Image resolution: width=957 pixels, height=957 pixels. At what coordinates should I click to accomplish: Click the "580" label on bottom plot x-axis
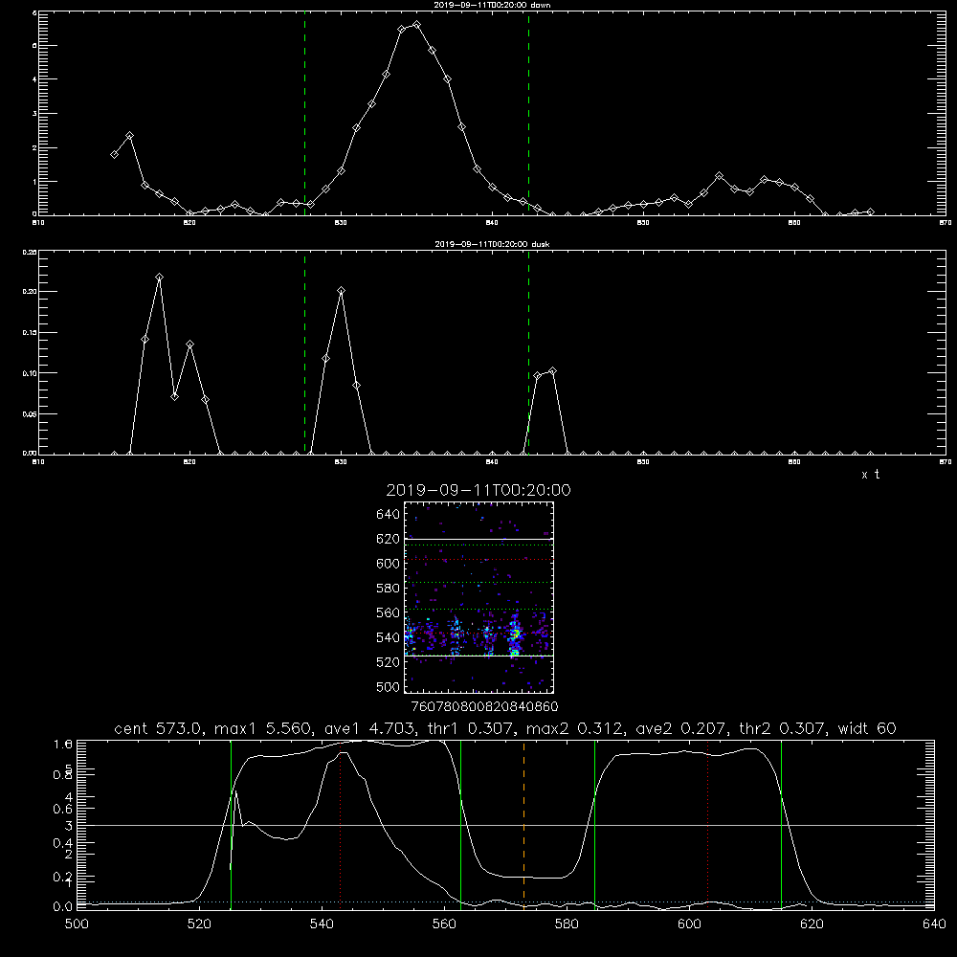[567, 924]
